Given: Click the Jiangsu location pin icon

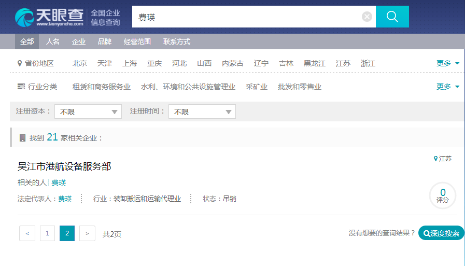Looking at the screenshot, I should click(x=435, y=159).
